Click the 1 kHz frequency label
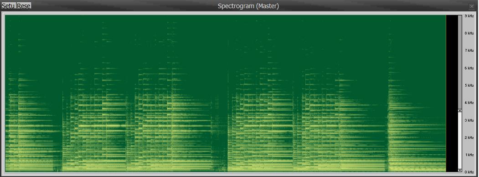The width and height of the screenshot is (479, 177). (x=469, y=155)
